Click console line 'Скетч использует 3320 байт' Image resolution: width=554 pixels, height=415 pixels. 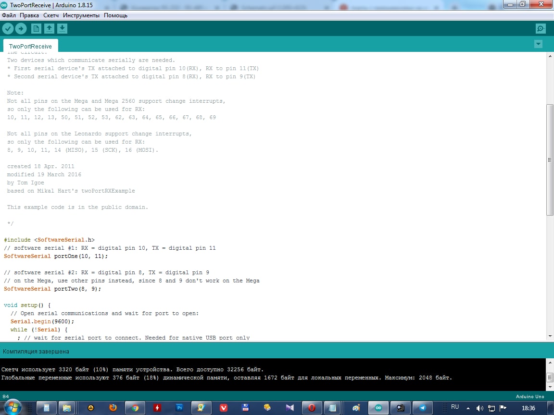(x=133, y=369)
